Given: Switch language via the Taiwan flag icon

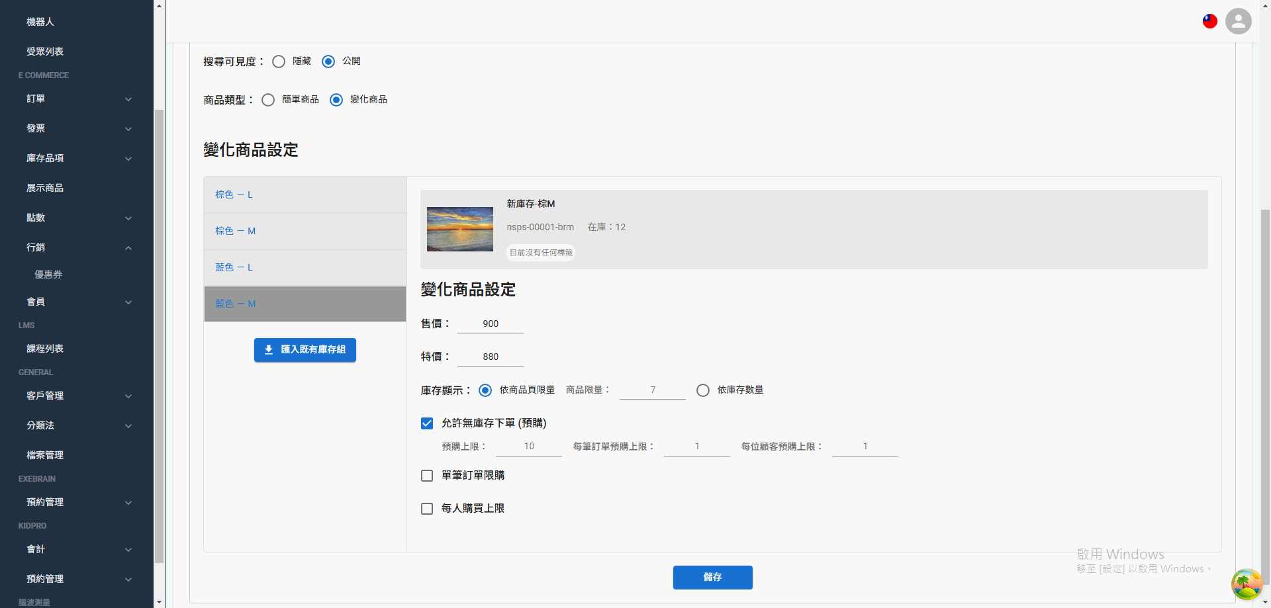Looking at the screenshot, I should (x=1210, y=21).
